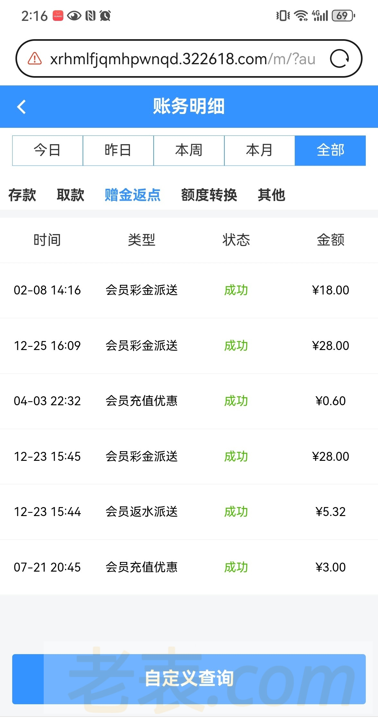Open the 存款 category tab
The height and width of the screenshot is (719, 378).
click(22, 195)
